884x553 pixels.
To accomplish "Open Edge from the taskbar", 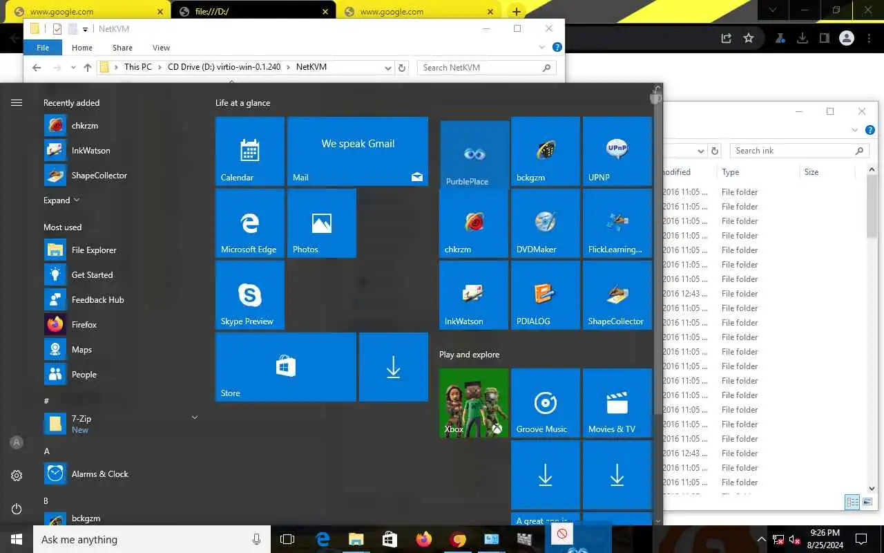I will coord(322,539).
